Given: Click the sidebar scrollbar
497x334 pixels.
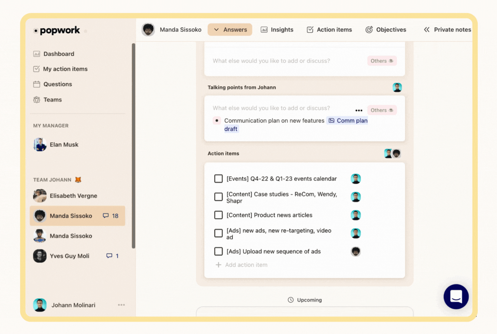Looking at the screenshot, I should click(x=133, y=146).
